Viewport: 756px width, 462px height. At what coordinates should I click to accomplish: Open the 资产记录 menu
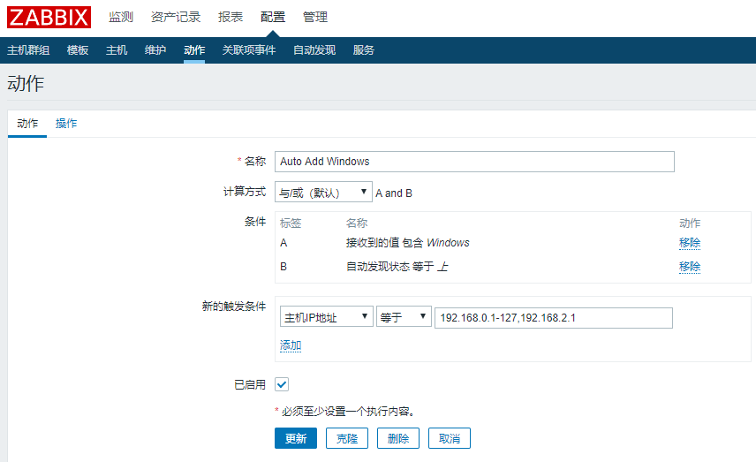176,17
